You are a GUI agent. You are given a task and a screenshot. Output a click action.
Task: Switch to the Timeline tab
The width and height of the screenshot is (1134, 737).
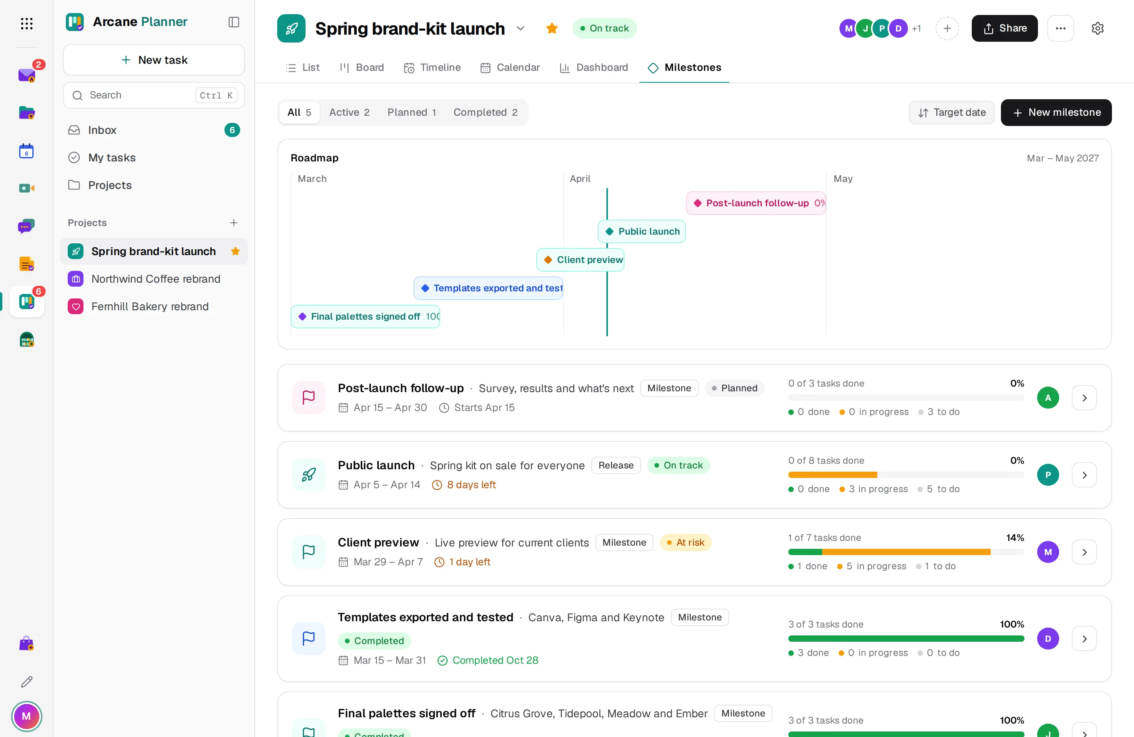[432, 68]
